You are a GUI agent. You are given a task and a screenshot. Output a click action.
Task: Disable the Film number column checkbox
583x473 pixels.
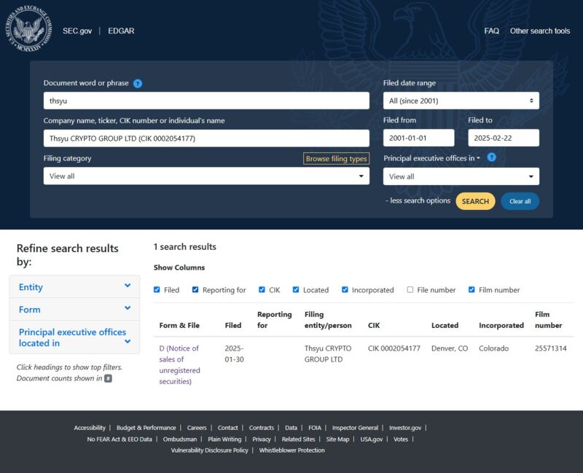click(472, 289)
